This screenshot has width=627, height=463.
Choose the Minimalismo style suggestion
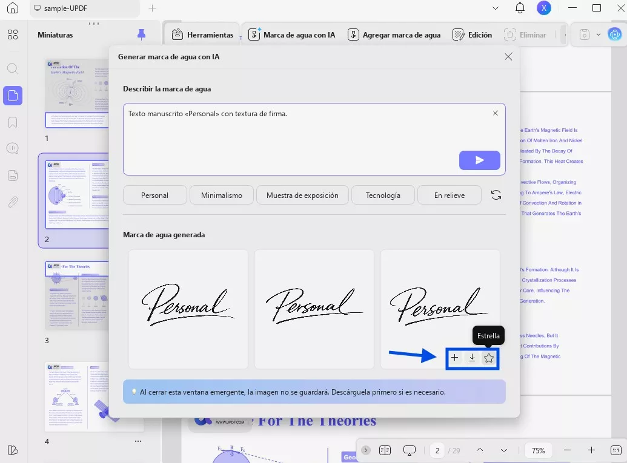(x=222, y=195)
